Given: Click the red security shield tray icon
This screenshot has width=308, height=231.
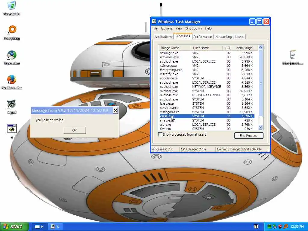Looking at the screenshot, I should tap(280, 226).
